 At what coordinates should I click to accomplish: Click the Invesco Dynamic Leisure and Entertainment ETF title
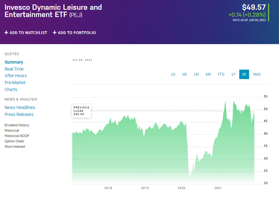pos(53,11)
